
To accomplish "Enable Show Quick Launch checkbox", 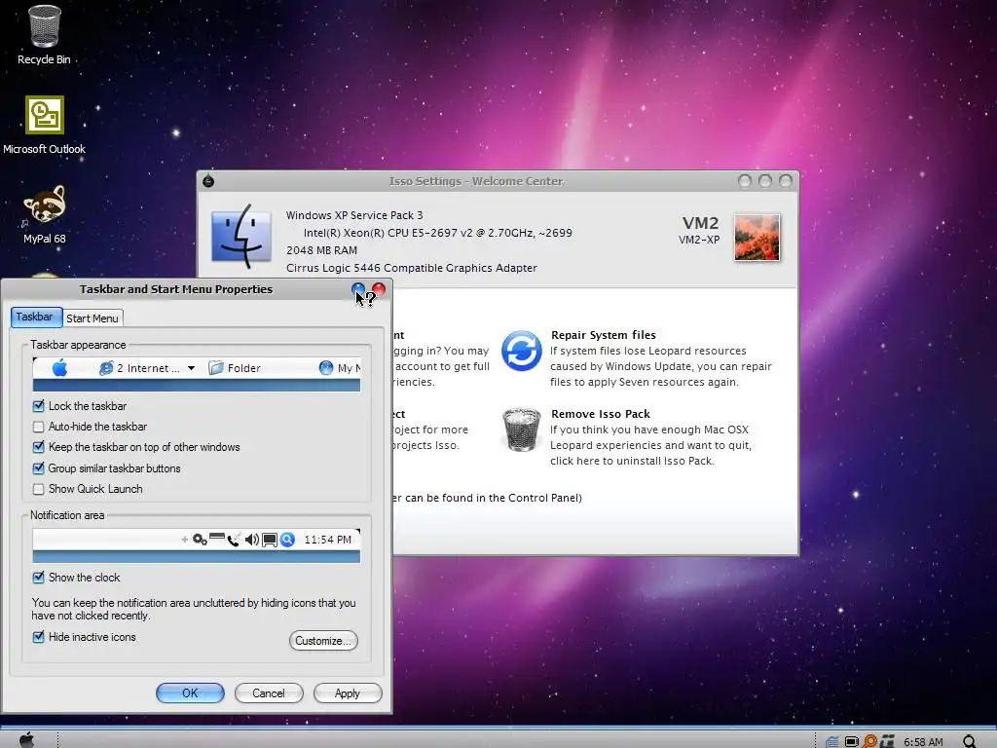I will point(38,489).
